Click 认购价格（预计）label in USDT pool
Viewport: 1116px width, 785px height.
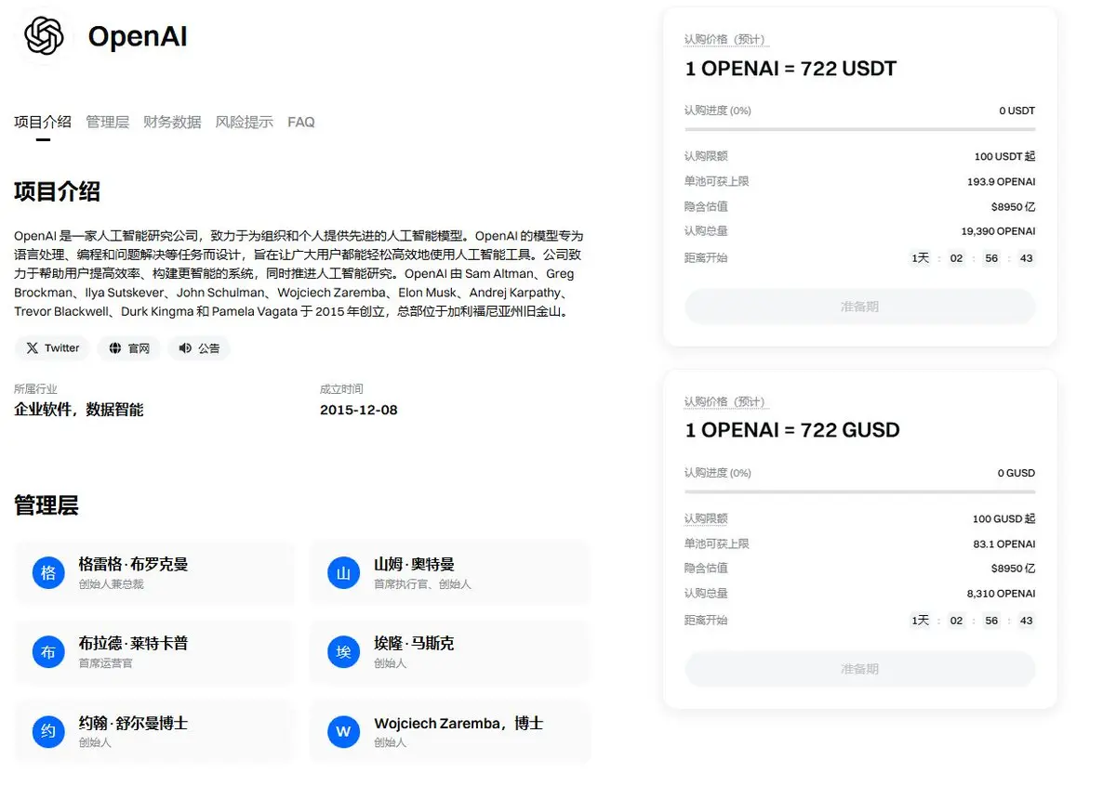click(x=724, y=39)
